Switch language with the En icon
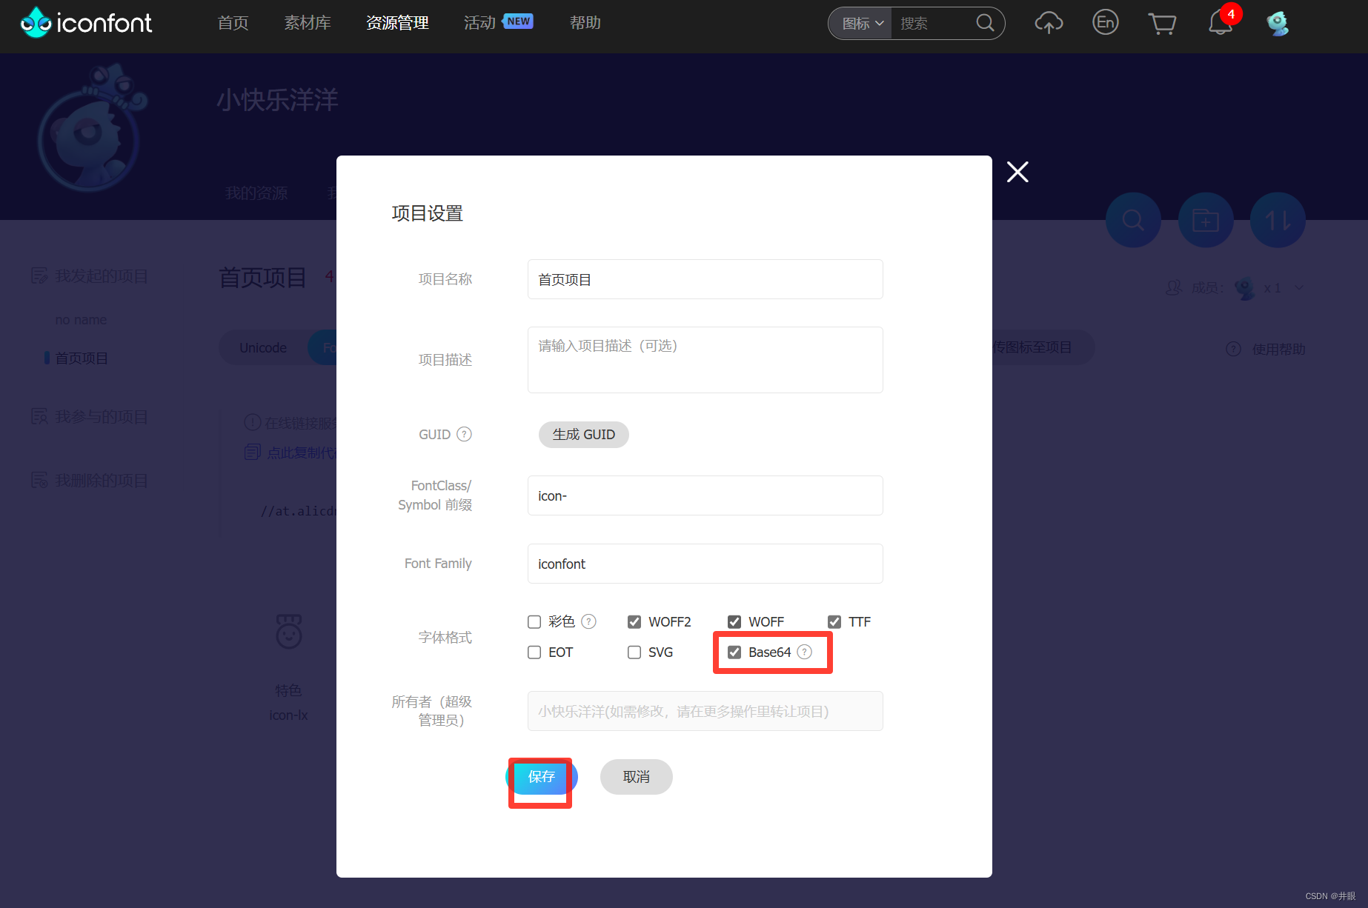This screenshot has width=1368, height=908. click(x=1105, y=22)
